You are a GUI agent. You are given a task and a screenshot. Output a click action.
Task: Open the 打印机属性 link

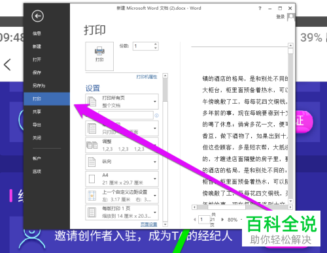(146, 77)
